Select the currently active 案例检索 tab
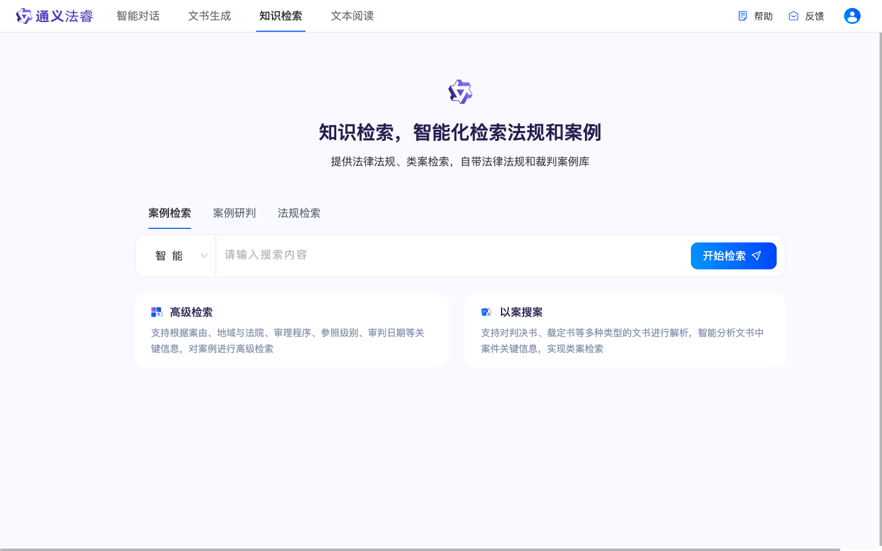This screenshot has width=882, height=551. [x=170, y=213]
